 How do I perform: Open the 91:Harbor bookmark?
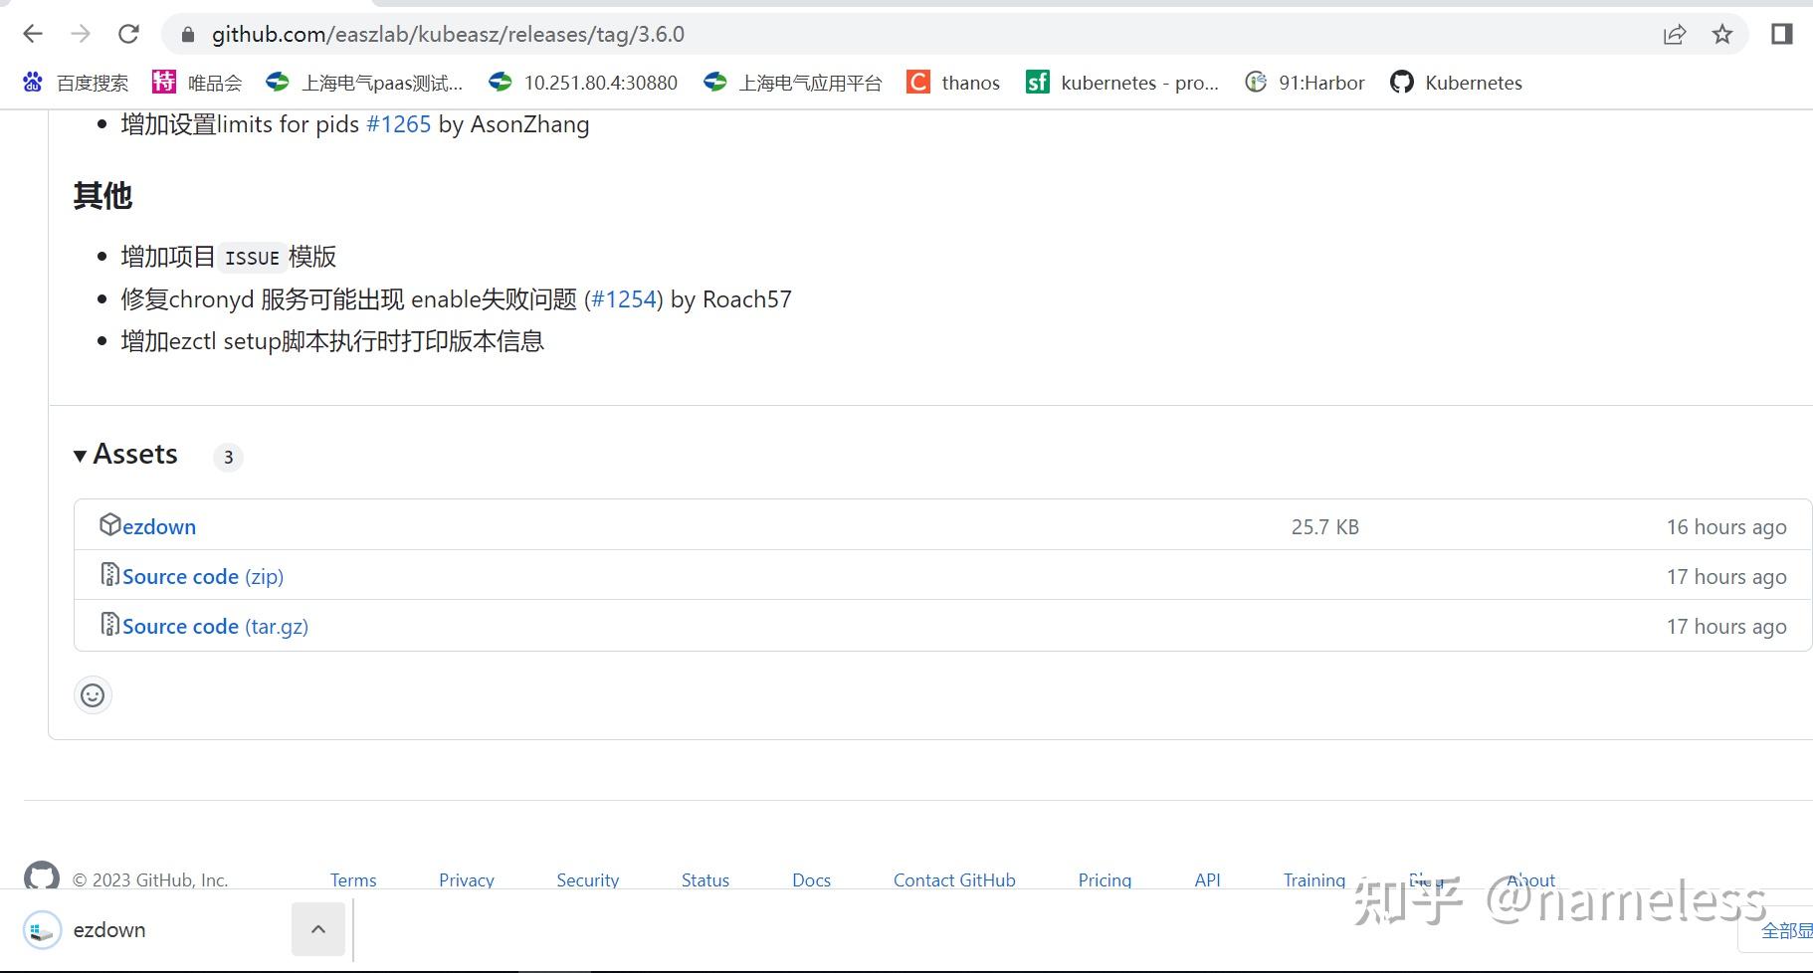click(x=1304, y=83)
